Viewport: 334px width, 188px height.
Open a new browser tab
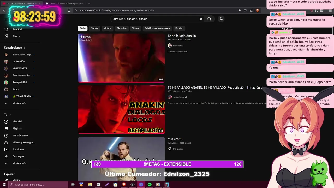point(89,3)
